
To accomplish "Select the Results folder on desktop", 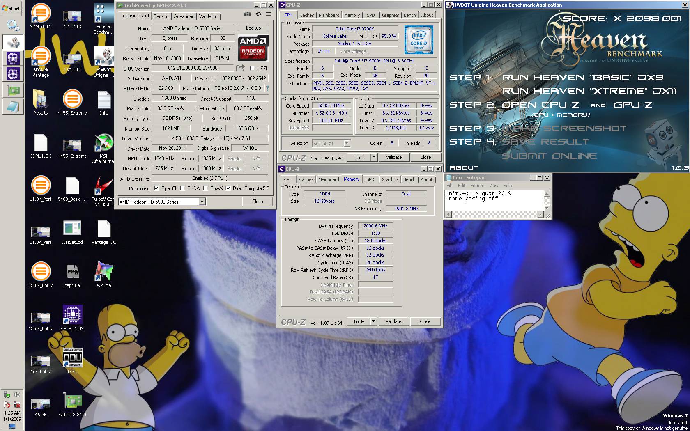I will (40, 103).
